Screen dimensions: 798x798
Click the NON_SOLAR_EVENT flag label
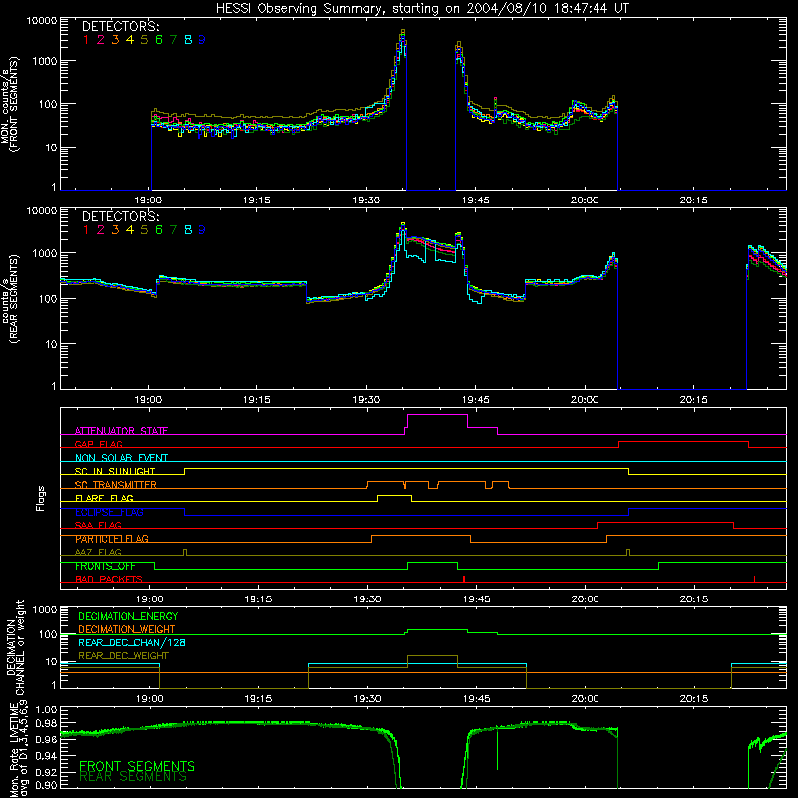coord(121,458)
